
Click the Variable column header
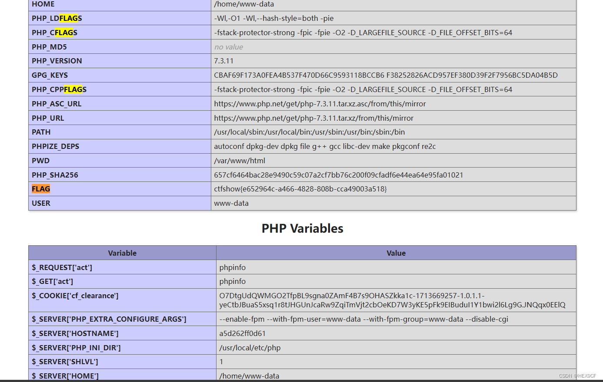click(x=122, y=253)
